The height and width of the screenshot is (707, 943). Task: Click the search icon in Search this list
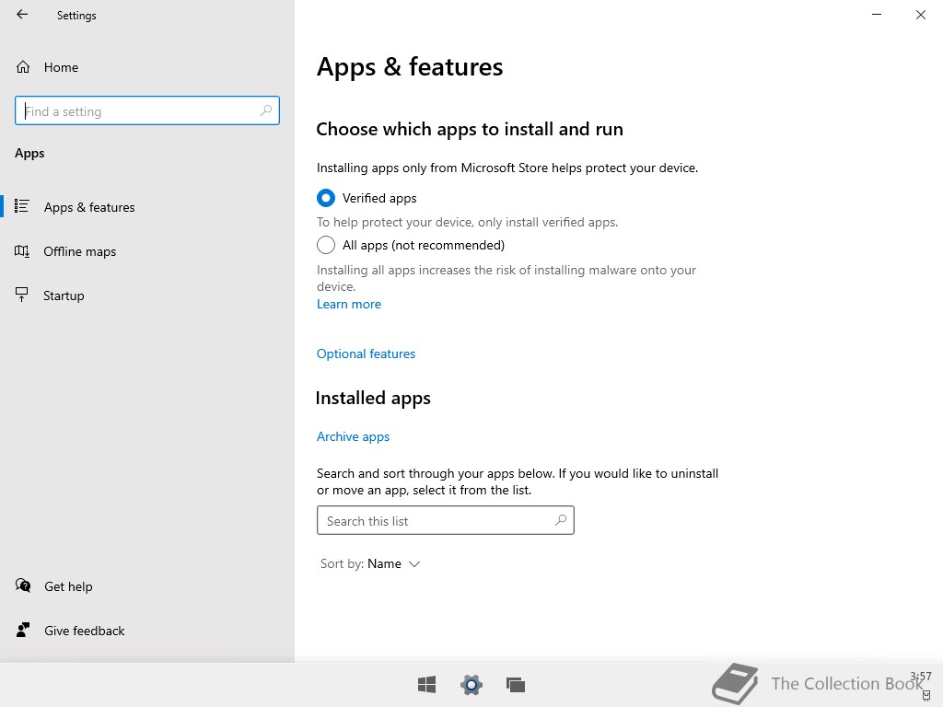(x=561, y=520)
